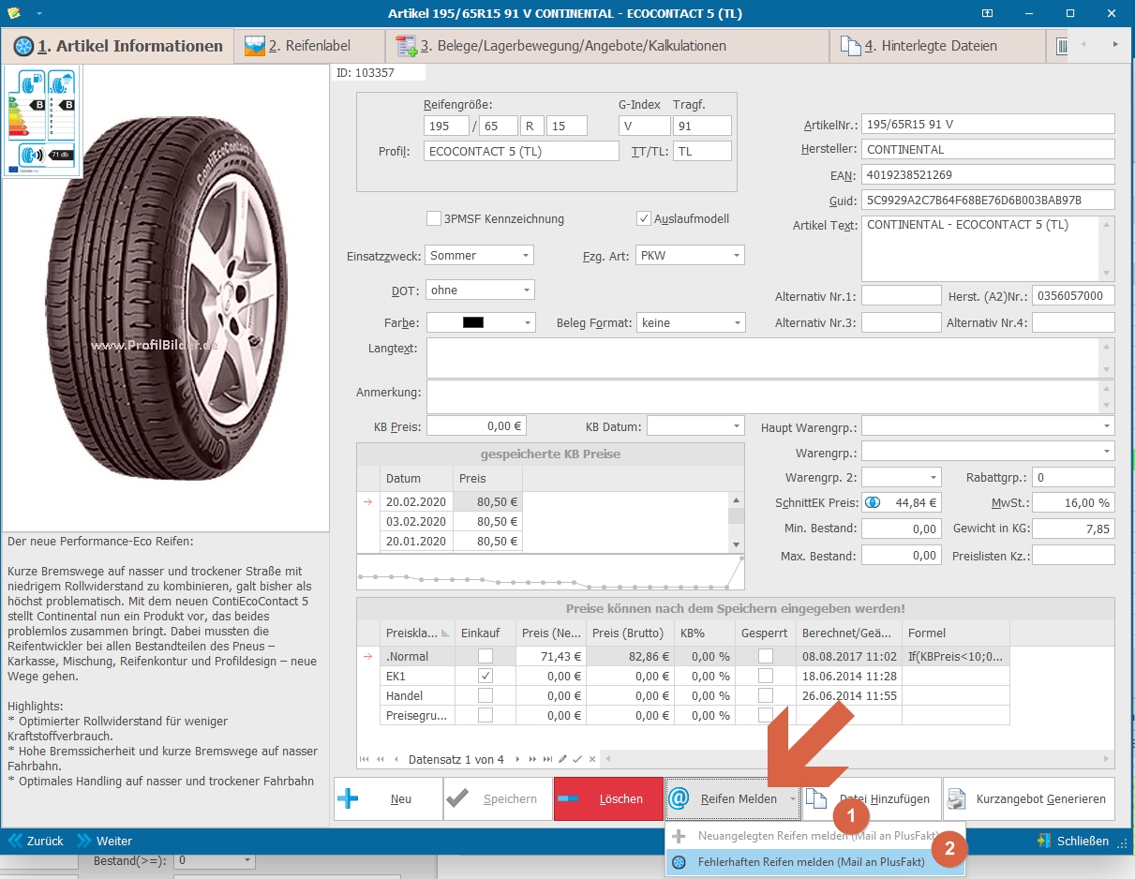Tick Einkauf checkbox in Handel row
This screenshot has width=1135, height=879.
point(485,695)
